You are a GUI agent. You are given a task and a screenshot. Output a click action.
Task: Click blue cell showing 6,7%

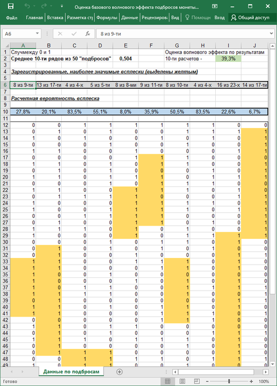[x=254, y=112]
